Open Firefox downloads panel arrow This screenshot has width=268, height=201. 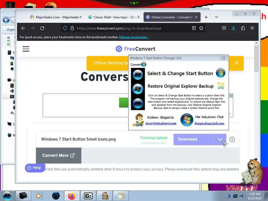pos(233,28)
